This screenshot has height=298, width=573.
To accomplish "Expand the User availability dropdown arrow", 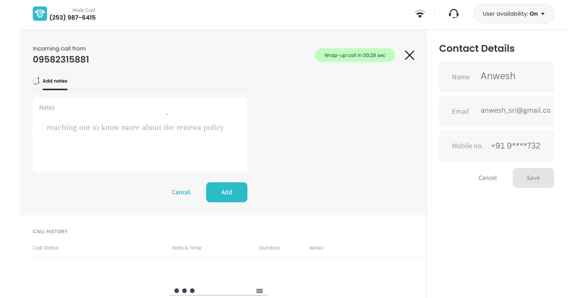I will pyautogui.click(x=543, y=14).
